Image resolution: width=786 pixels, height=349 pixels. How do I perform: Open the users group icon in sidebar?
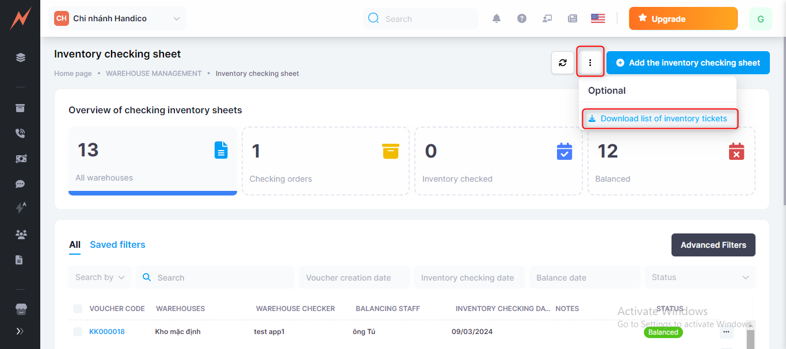(21, 234)
